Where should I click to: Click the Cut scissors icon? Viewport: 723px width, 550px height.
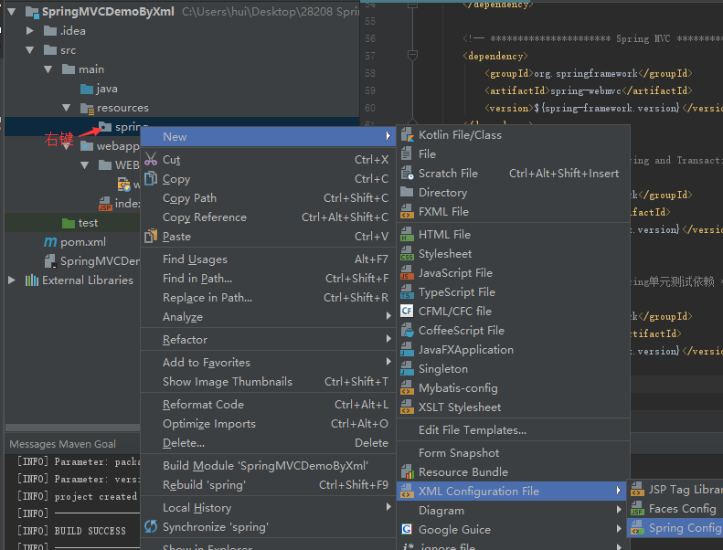coord(151,159)
